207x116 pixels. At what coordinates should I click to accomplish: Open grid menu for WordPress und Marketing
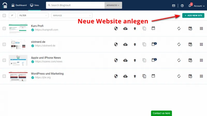click(x=201, y=76)
